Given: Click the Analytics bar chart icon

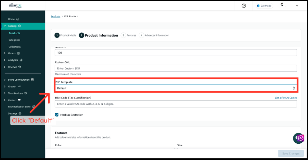Looking at the screenshot, I should [21, 60].
